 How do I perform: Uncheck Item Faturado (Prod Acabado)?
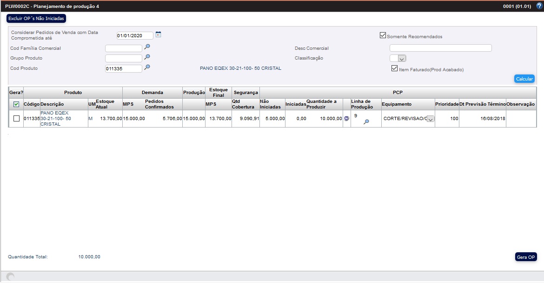click(x=394, y=68)
